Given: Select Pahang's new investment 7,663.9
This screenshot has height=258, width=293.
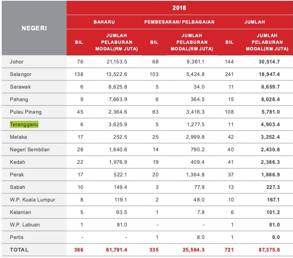Looking at the screenshot, I should [118, 99].
